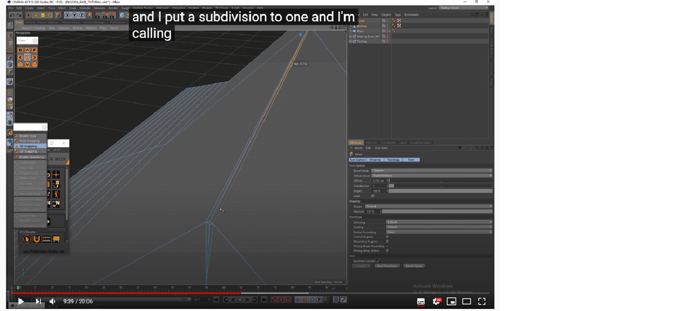Enter fullscreen mode

[x=482, y=302]
